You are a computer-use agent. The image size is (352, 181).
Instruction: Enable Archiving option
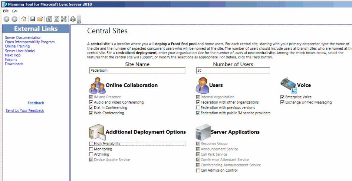pyautogui.click(x=91, y=155)
